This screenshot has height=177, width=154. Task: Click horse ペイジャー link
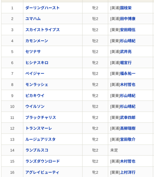coord(35,73)
